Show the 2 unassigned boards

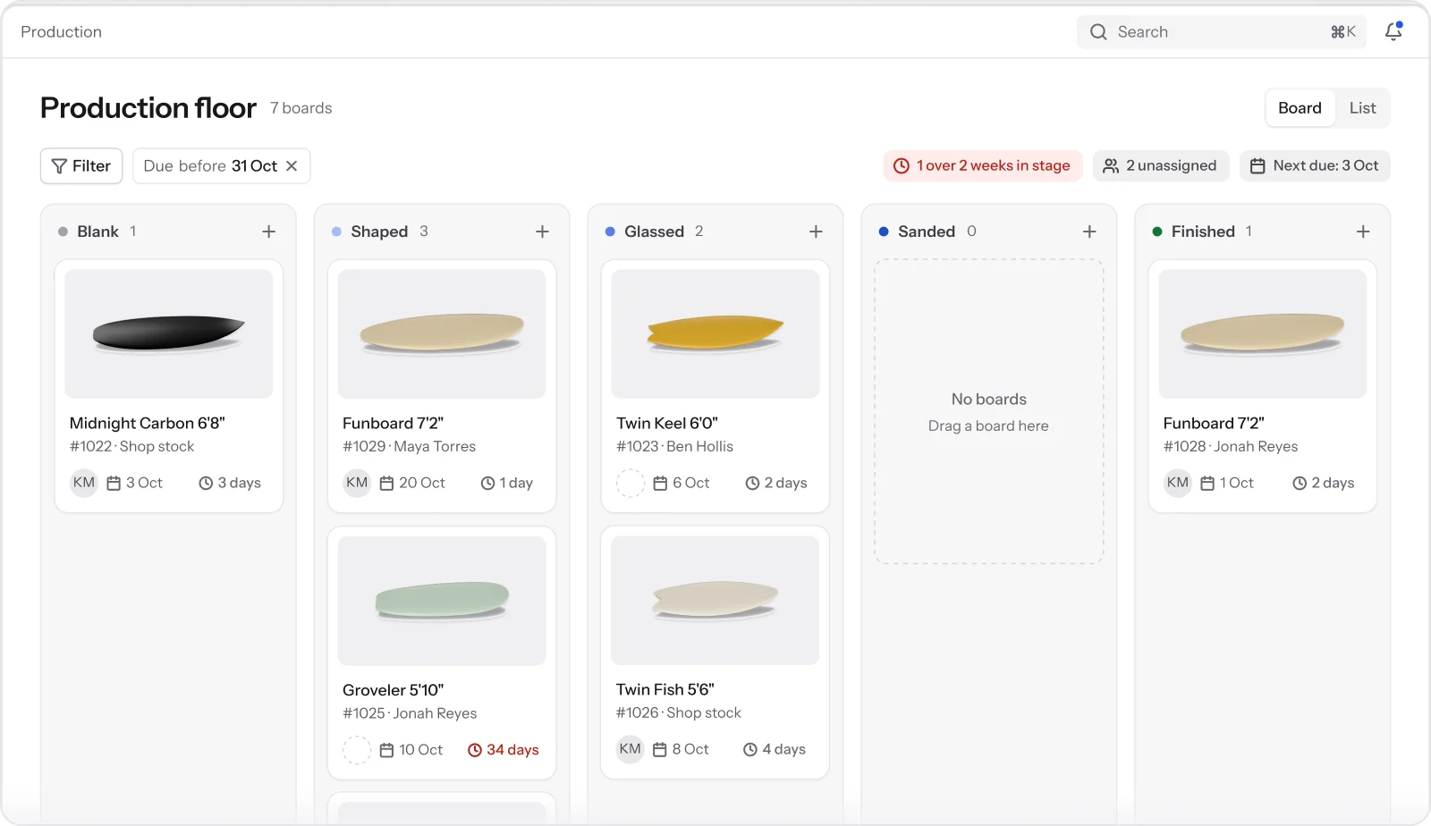point(1161,166)
